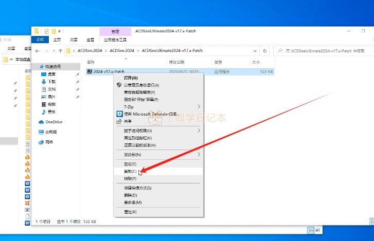Click the admin shield icon in context menu
Image resolution: width=374 pixels, height=241 pixels.
coord(119,85)
